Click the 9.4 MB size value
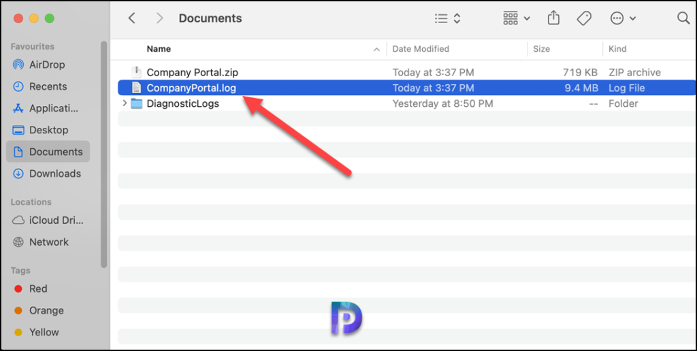The image size is (697, 351). point(581,88)
